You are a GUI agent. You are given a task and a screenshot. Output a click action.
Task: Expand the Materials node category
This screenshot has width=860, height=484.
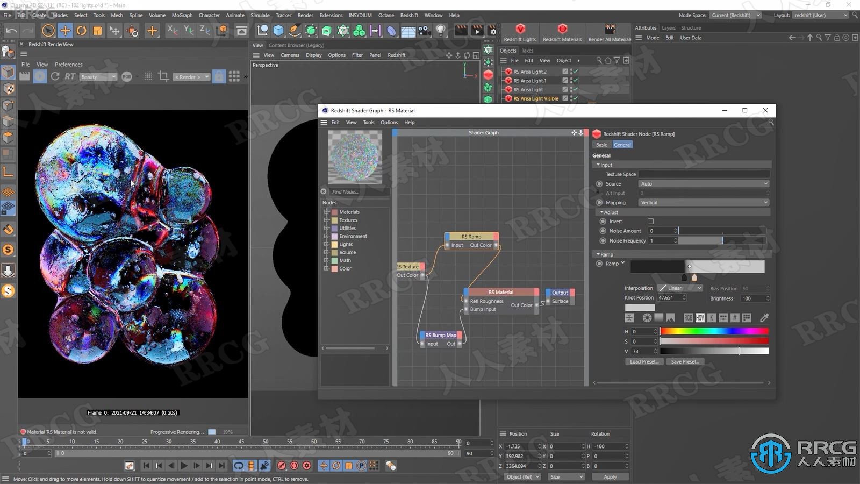pos(326,212)
